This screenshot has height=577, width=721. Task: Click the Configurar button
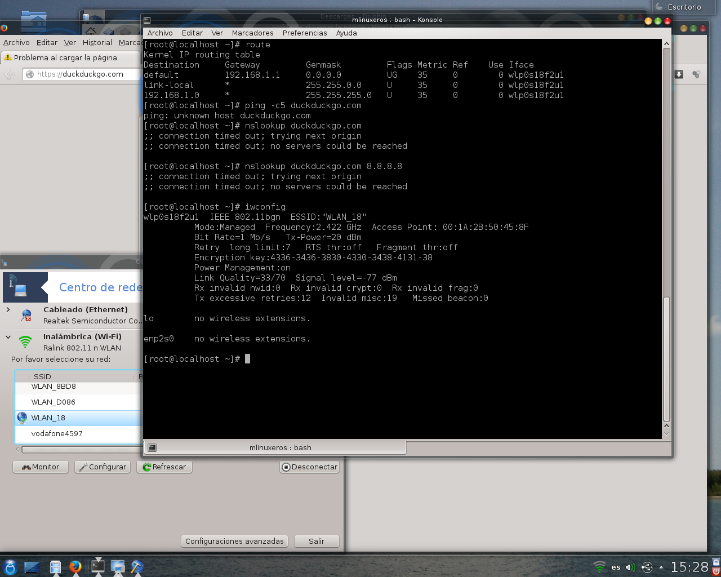(103, 467)
